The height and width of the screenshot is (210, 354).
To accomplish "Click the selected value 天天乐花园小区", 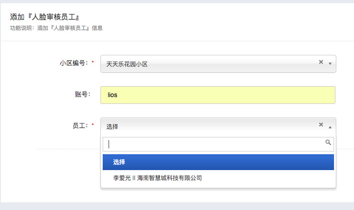I will point(127,64).
